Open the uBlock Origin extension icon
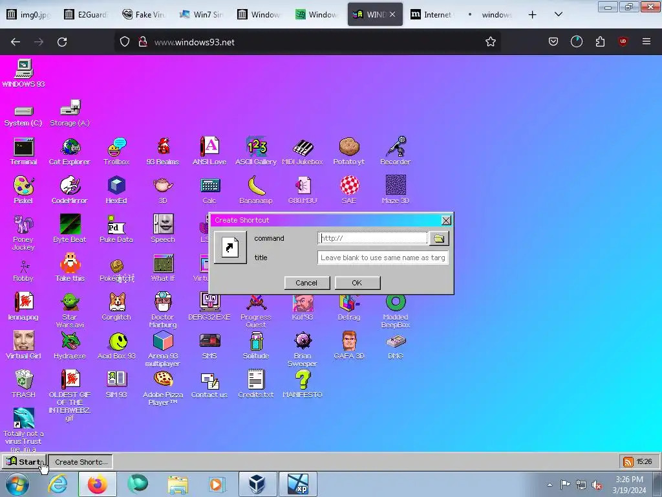This screenshot has width=662, height=497. (x=623, y=41)
